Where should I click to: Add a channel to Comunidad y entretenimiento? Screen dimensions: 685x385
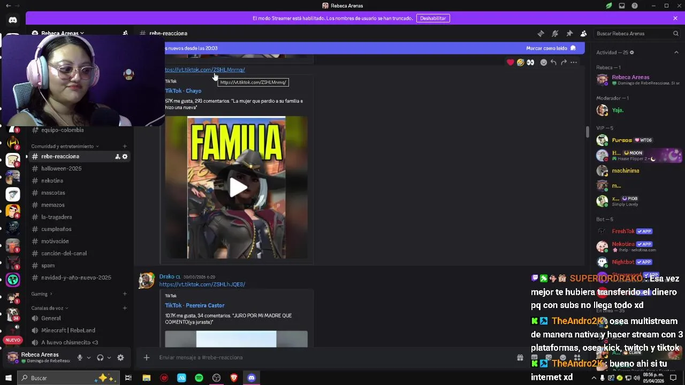pyautogui.click(x=125, y=146)
